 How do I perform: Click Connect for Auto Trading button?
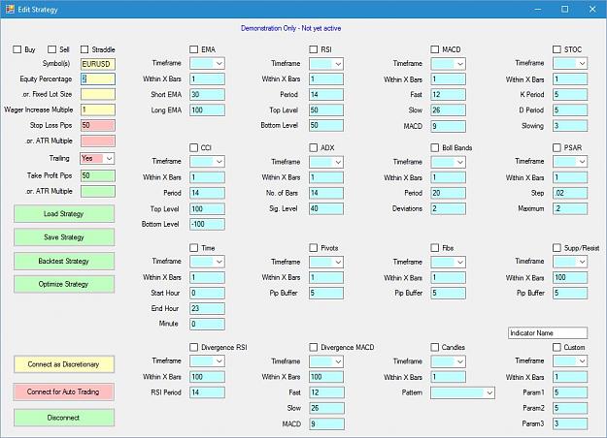pos(64,391)
